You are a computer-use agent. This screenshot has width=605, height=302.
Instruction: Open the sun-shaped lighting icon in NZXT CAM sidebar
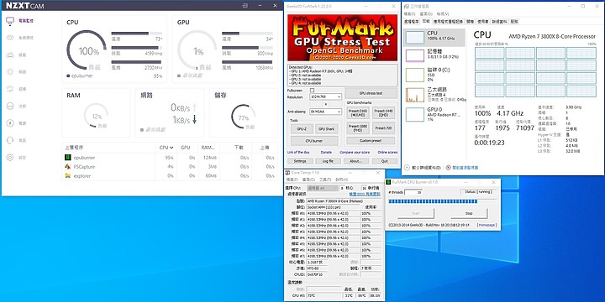coord(10,72)
